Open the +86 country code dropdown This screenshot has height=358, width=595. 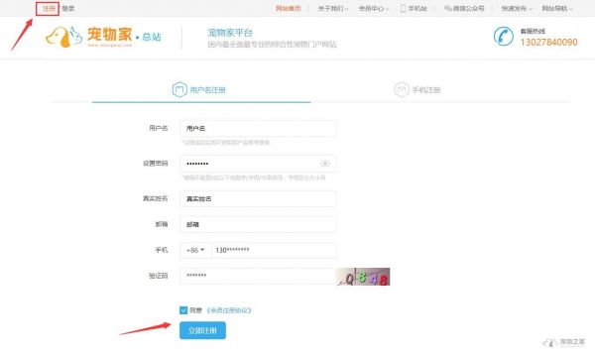195,250
